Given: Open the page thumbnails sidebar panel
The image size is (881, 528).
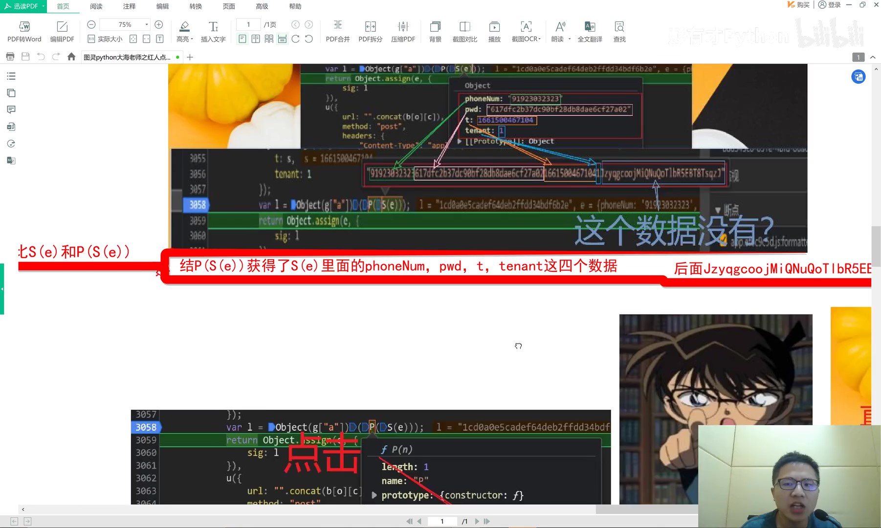Looking at the screenshot, I should 11,93.
